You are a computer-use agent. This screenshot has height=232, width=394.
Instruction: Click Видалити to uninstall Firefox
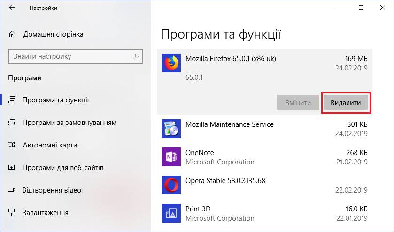pos(346,102)
